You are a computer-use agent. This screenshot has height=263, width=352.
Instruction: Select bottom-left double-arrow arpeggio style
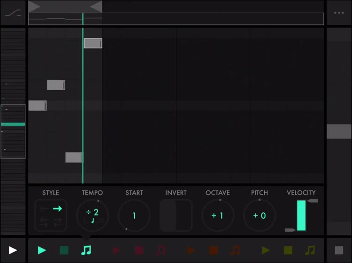click(x=44, y=222)
